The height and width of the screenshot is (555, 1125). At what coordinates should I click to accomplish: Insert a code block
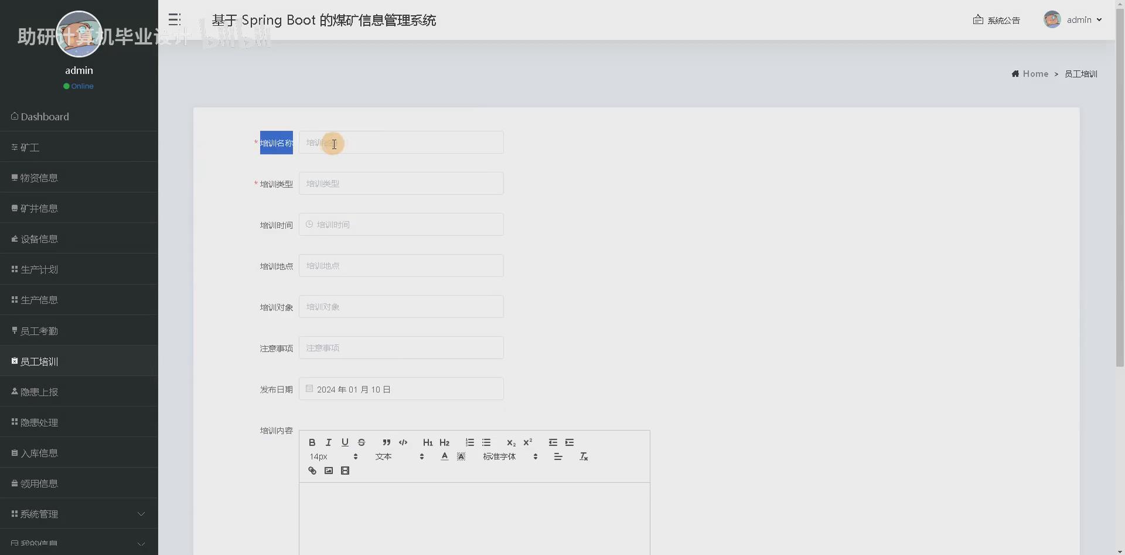click(403, 442)
